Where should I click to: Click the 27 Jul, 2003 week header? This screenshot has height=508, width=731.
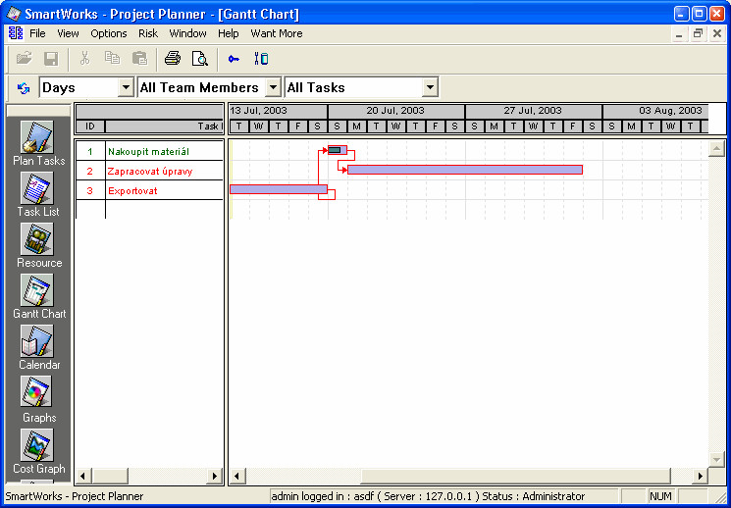(534, 111)
